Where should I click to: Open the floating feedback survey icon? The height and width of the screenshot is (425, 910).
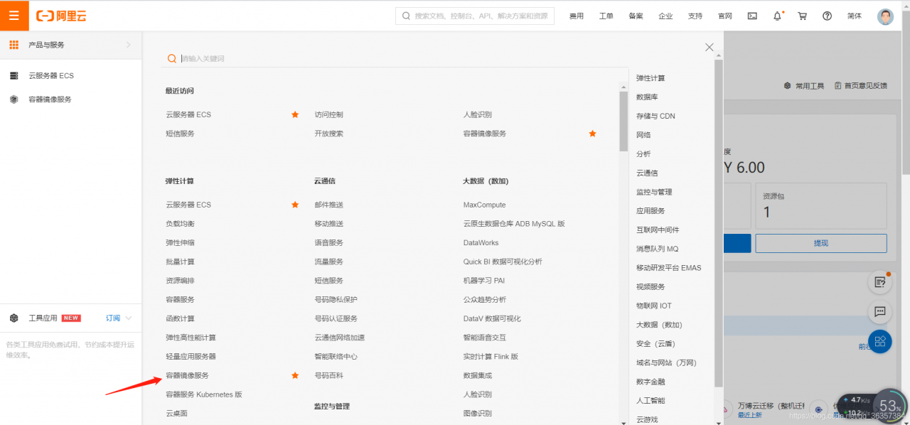(880, 281)
